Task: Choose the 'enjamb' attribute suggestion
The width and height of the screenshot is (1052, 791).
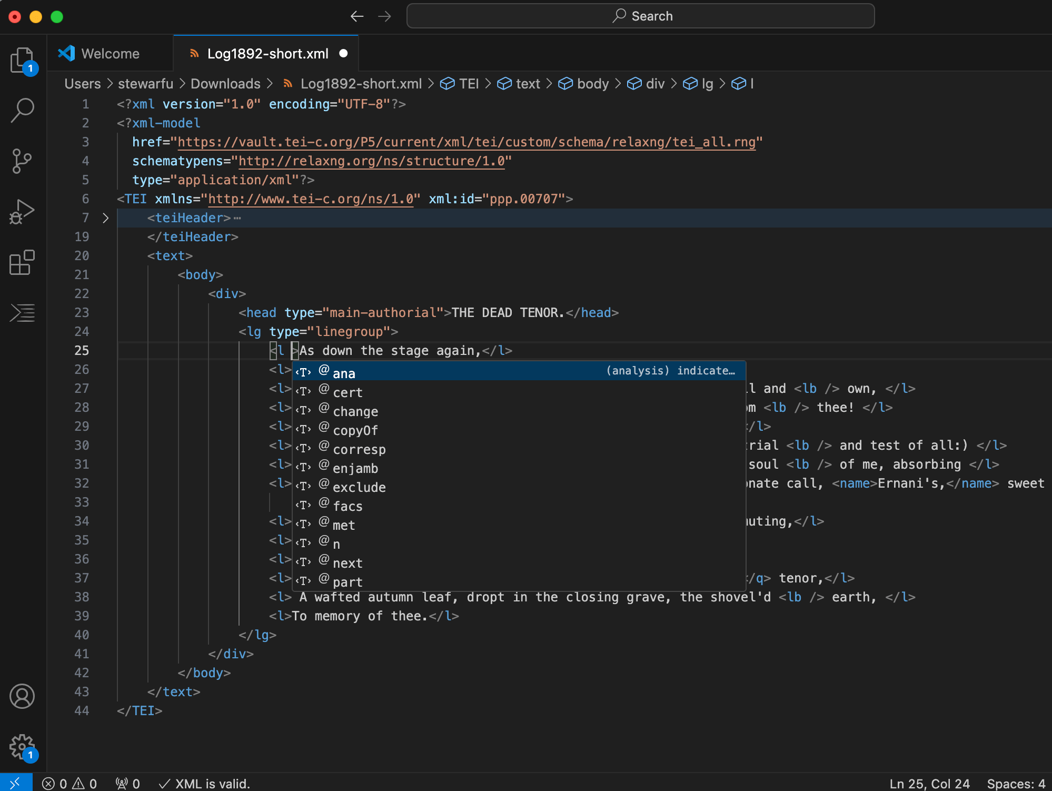Action: click(355, 468)
